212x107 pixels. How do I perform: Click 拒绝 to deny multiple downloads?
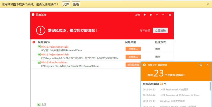point(76,4)
